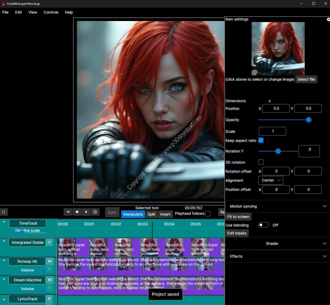
Task: Toggle the fullscreen preview icon
Action: pos(4,212)
